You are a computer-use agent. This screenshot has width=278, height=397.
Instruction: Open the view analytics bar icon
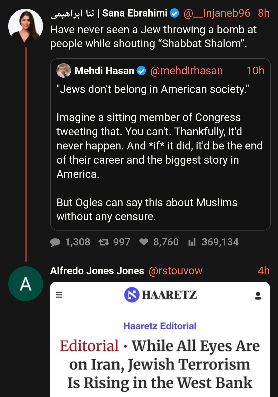pos(192,242)
